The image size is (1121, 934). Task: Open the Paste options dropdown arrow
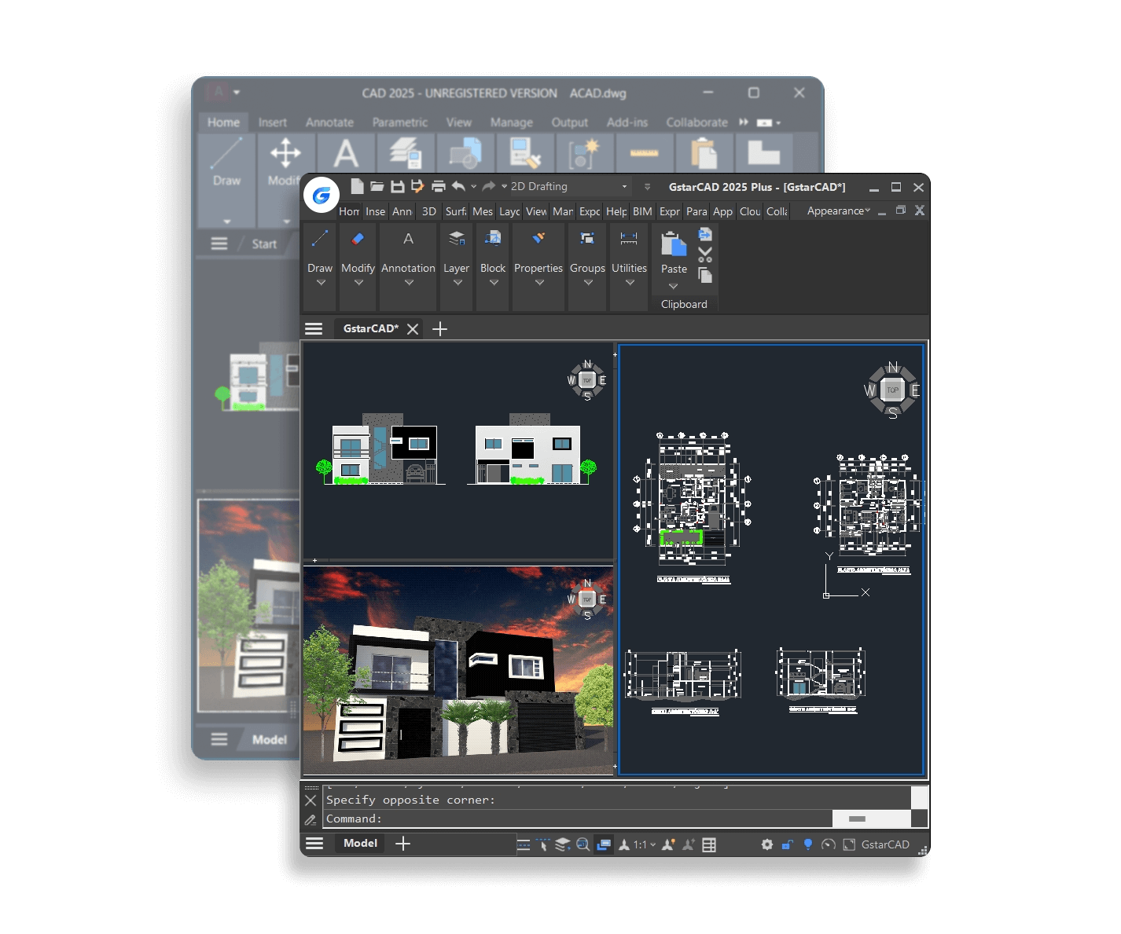(x=674, y=286)
